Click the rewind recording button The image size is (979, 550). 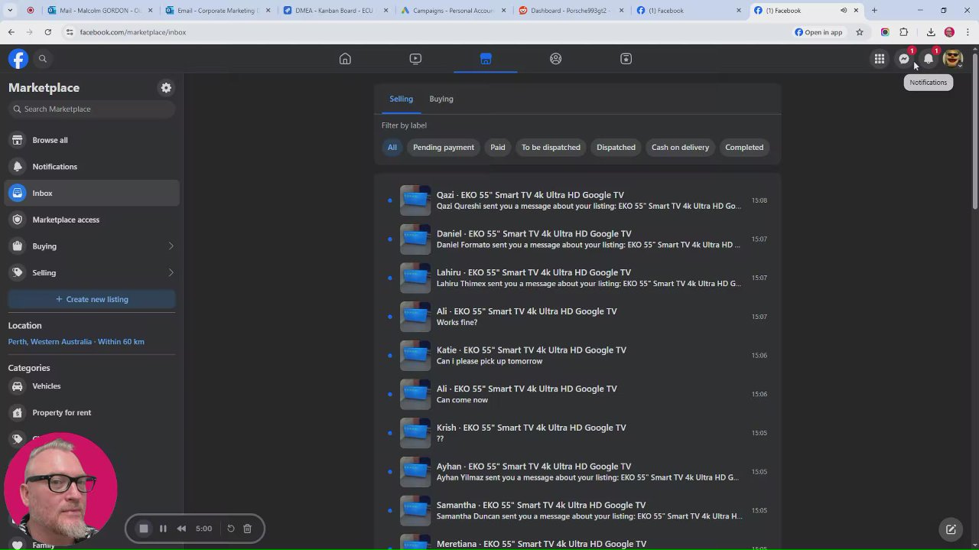coord(181,529)
